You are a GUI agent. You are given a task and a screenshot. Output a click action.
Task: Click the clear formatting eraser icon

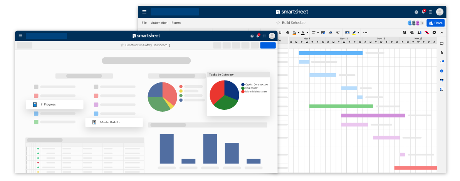coord(330,33)
